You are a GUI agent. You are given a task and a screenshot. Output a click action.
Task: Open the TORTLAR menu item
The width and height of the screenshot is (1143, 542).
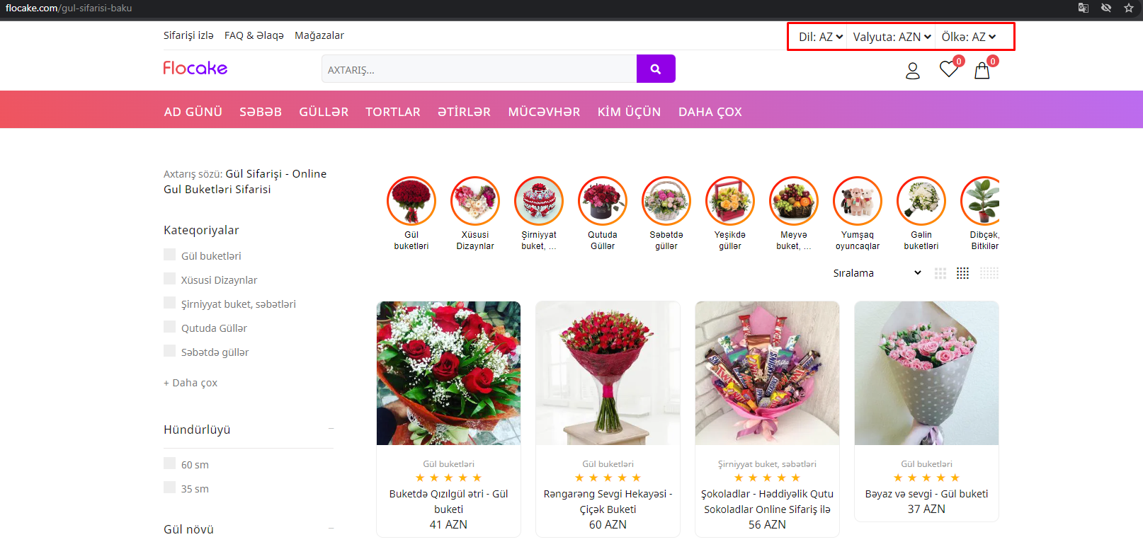click(392, 112)
